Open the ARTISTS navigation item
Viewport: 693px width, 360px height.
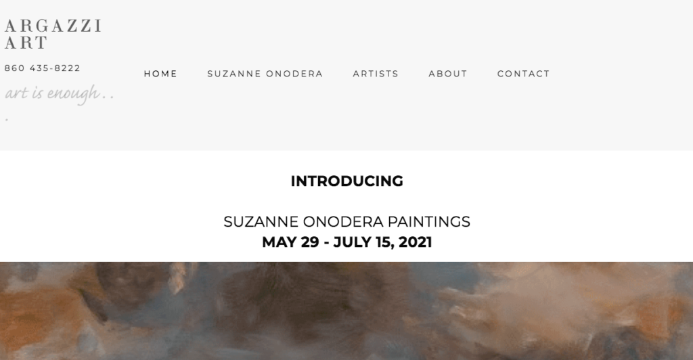click(376, 74)
